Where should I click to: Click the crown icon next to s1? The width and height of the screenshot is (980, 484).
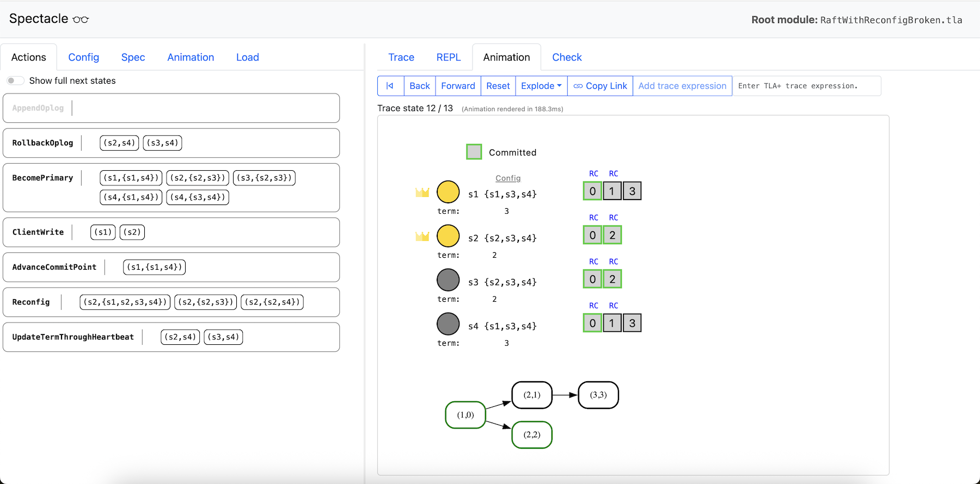tap(422, 192)
